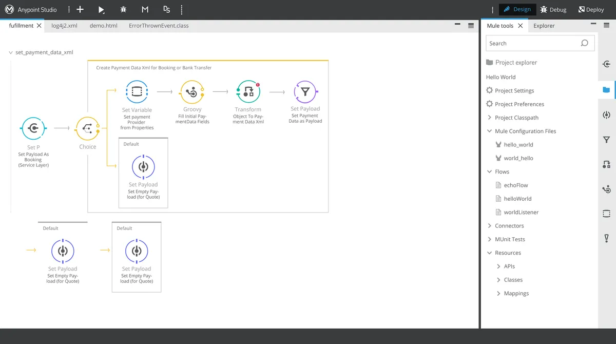The height and width of the screenshot is (344, 616).
Task: Expand the Connectors tree node
Action: [490, 226]
